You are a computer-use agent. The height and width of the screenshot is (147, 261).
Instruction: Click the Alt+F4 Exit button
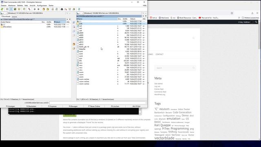(x=136, y=106)
